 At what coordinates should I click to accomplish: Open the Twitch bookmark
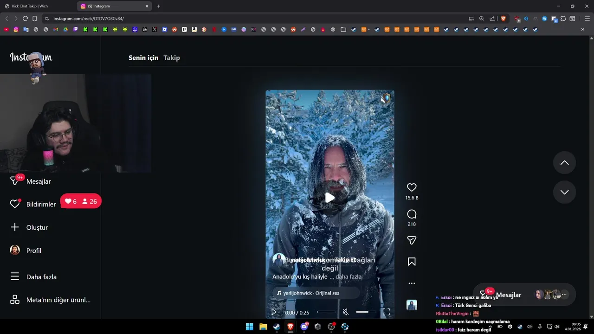pyautogui.click(x=76, y=29)
